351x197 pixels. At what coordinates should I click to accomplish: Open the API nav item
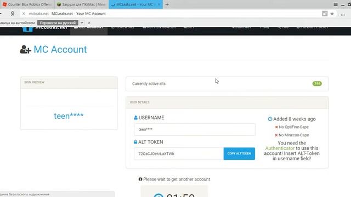click(189, 28)
